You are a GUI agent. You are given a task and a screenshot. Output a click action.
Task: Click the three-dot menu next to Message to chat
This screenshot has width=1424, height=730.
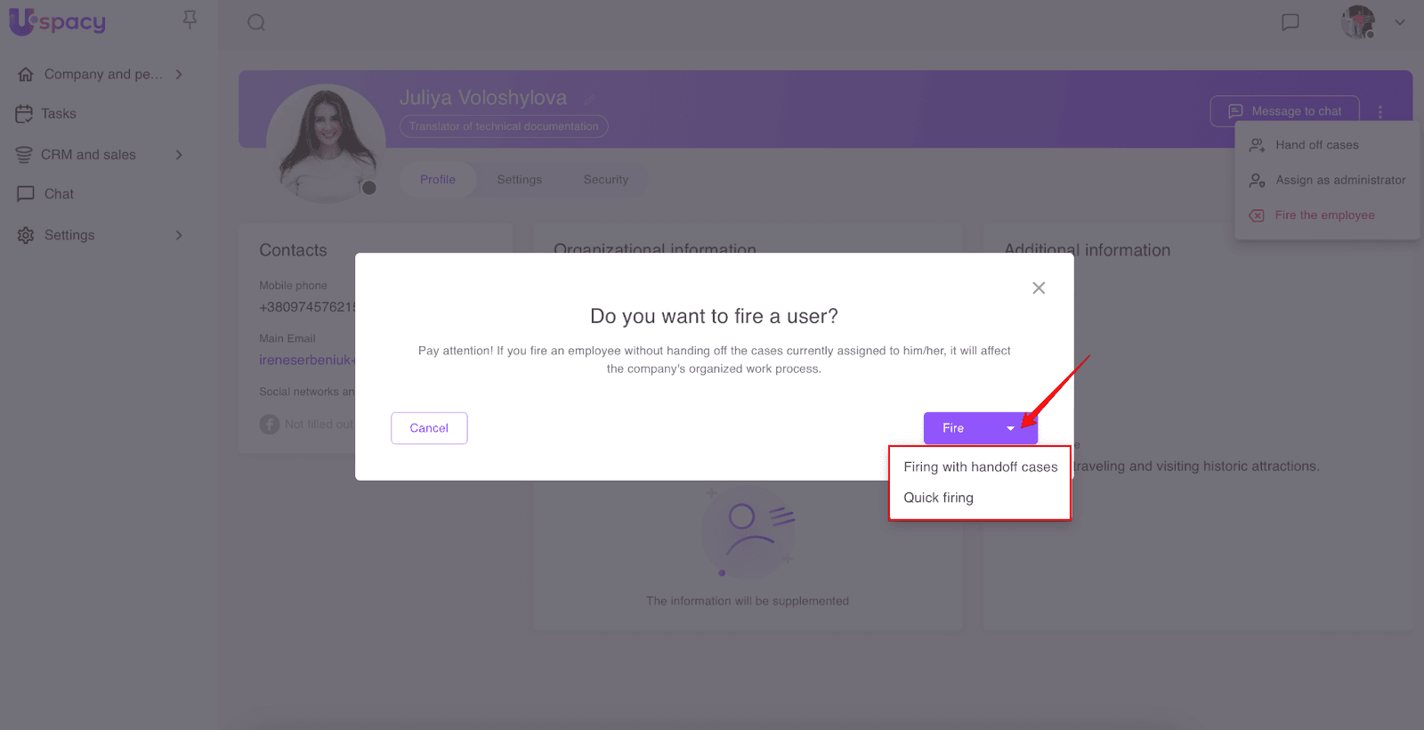pos(1380,111)
